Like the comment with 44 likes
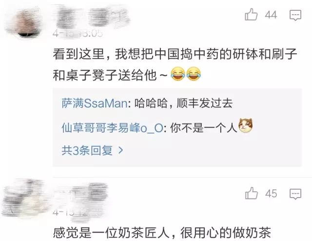Screen dimensions: 312x241 [x=251, y=15]
